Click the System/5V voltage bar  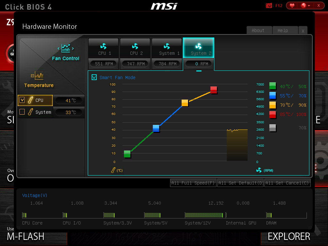point(152,215)
